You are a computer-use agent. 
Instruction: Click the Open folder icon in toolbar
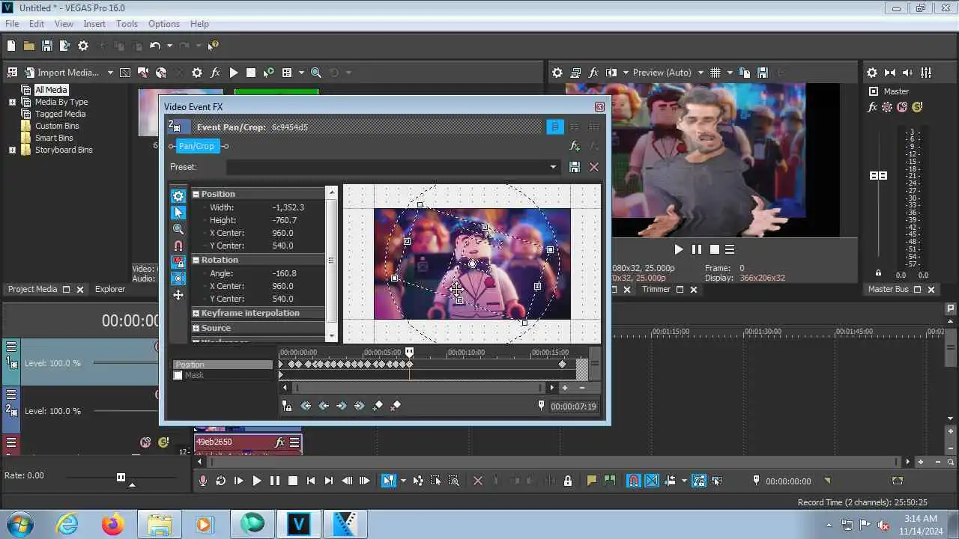pyautogui.click(x=28, y=46)
